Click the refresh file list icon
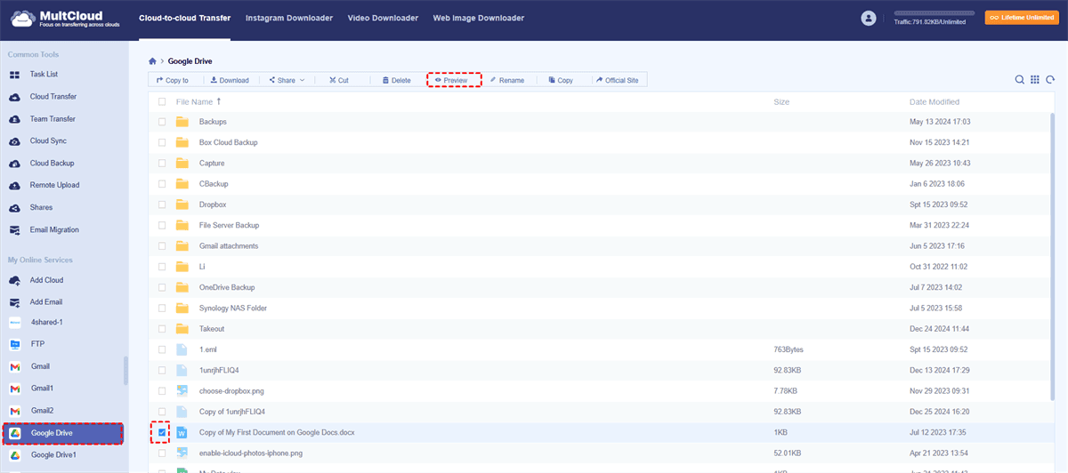 [x=1050, y=80]
